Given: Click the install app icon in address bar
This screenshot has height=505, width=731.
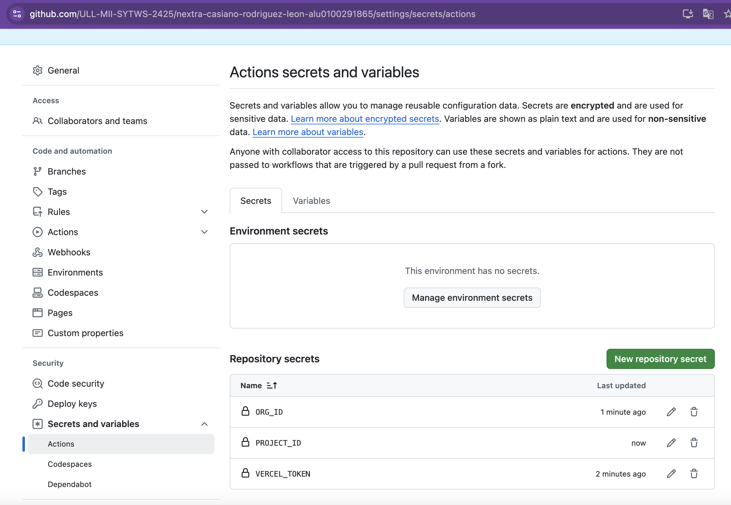Looking at the screenshot, I should pyautogui.click(x=688, y=14).
